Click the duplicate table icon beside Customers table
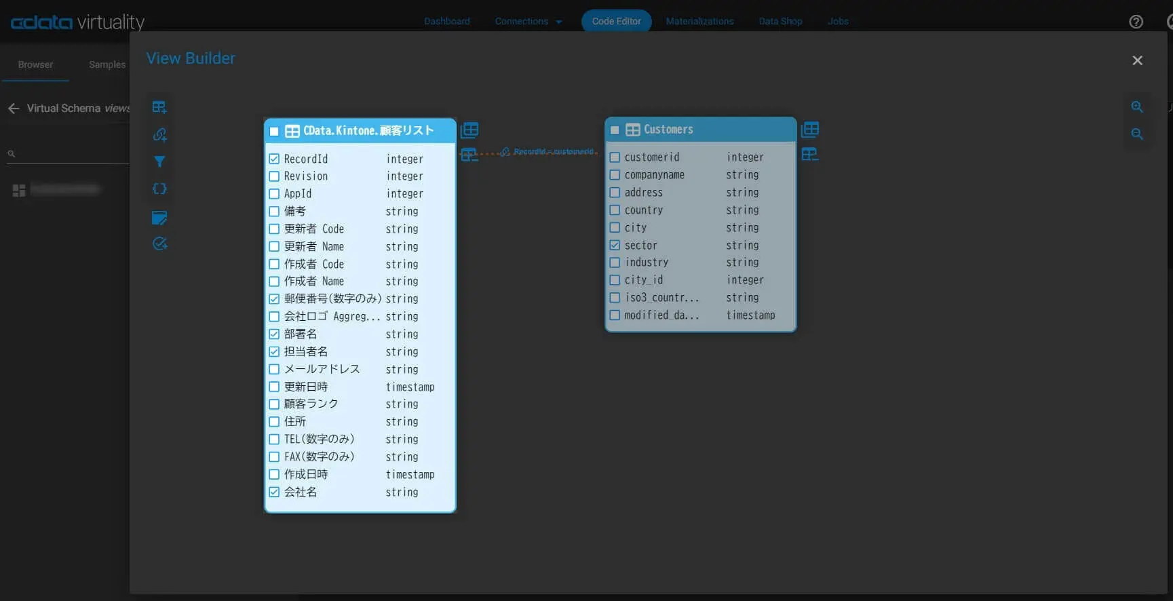This screenshot has width=1173, height=601. pyautogui.click(x=810, y=129)
